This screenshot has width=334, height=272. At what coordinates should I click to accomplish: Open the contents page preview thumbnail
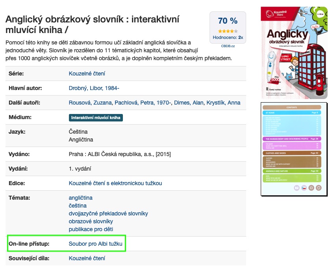tap(294, 149)
